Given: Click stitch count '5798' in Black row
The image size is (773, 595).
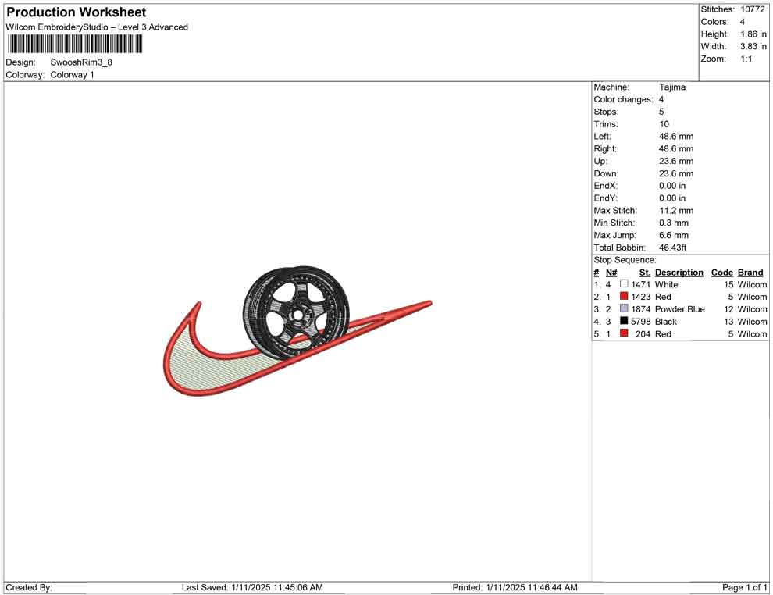Looking at the screenshot, I should (x=641, y=322).
